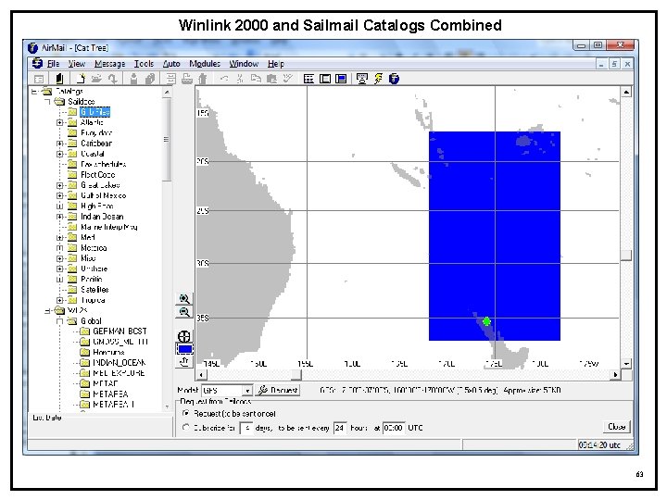Viewport: 667px width, 500px height.
Task: Open the Tools menu
Action: pos(144,64)
